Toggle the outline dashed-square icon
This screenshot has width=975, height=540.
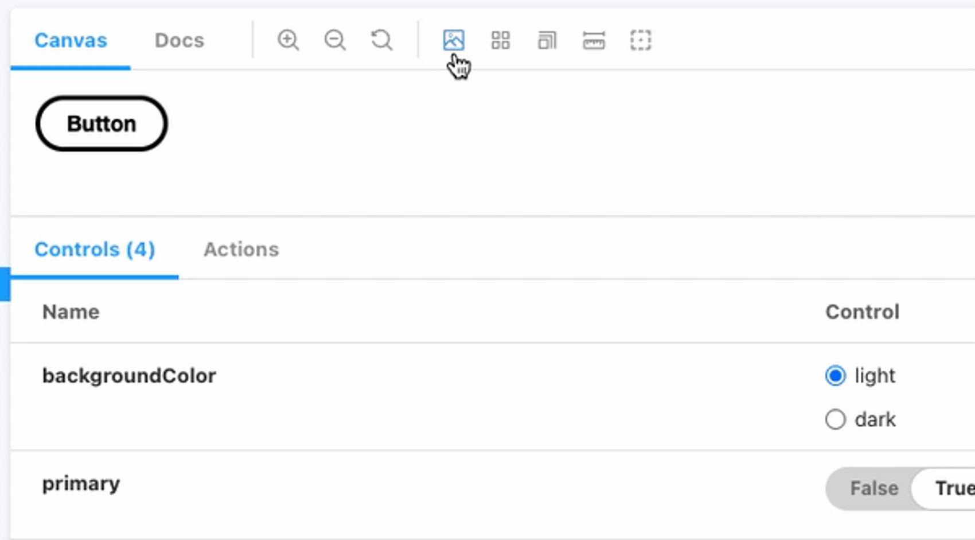[641, 40]
